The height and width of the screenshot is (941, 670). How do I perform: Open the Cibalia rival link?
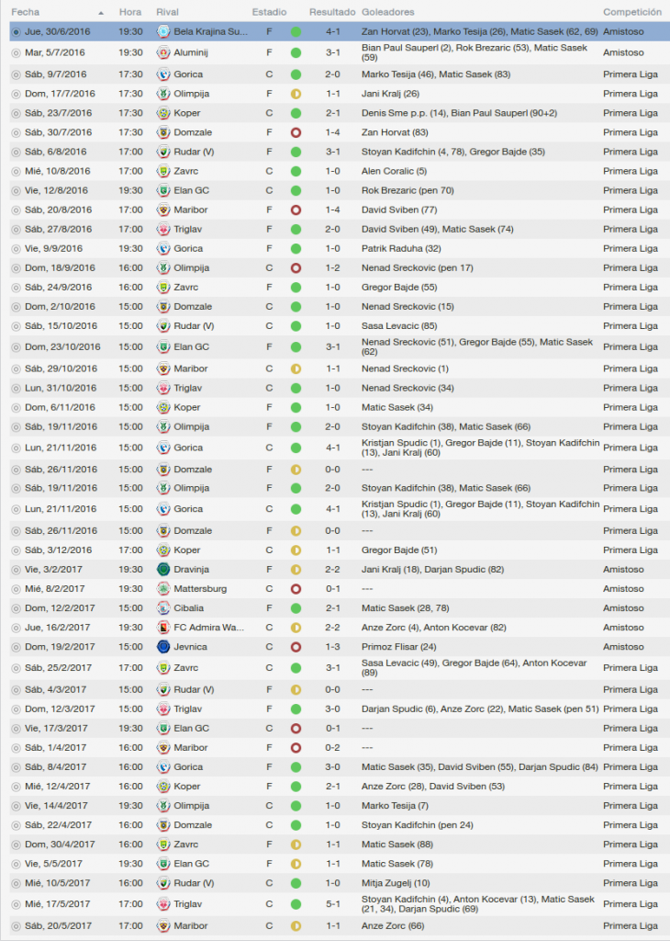189,608
